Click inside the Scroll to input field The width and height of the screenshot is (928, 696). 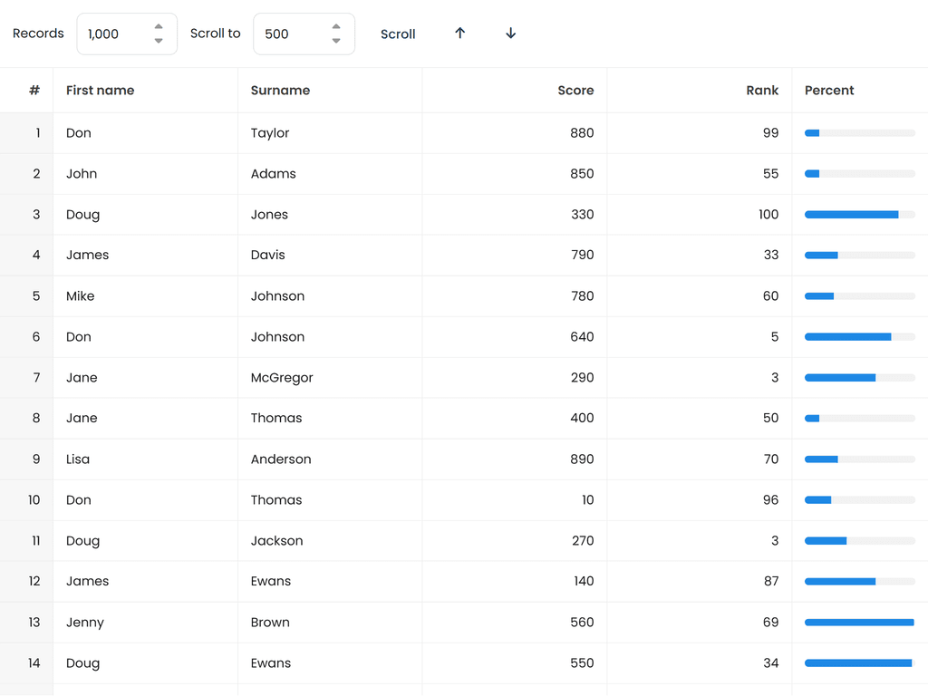[x=290, y=33]
